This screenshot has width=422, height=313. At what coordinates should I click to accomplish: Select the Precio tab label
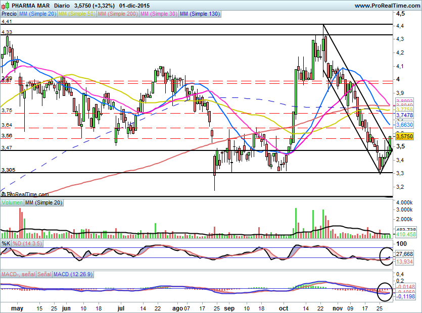tap(9, 14)
